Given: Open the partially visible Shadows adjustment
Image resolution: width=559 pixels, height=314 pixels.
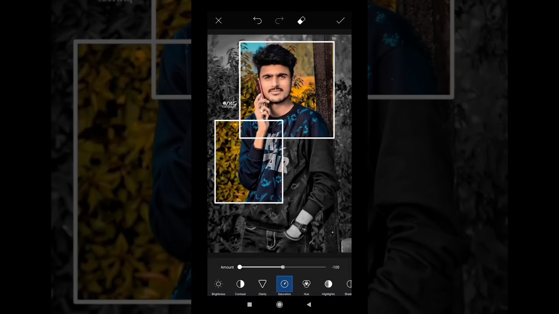Looking at the screenshot, I should click(349, 286).
